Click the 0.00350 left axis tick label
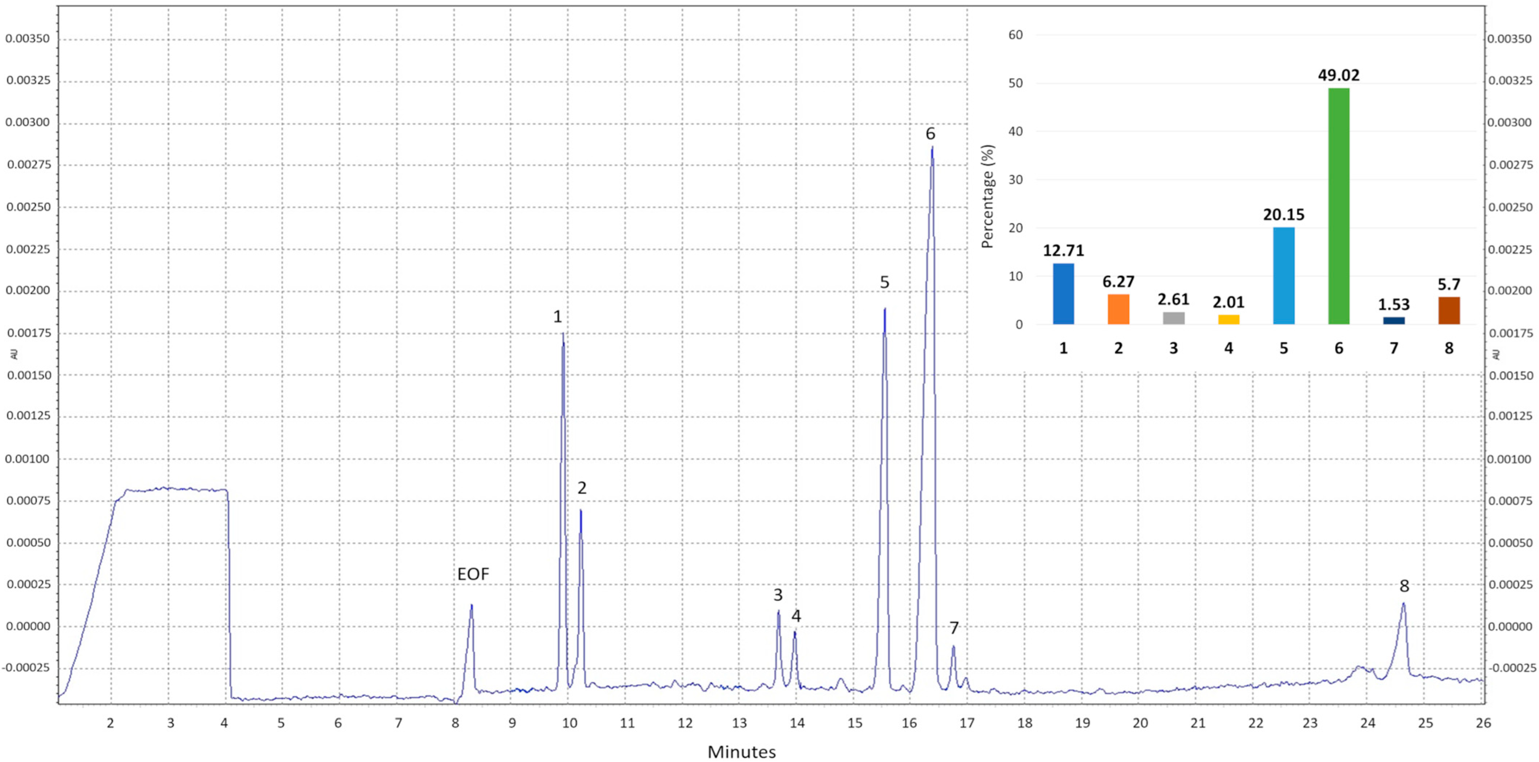This screenshot has height=762, width=1539. 28,39
